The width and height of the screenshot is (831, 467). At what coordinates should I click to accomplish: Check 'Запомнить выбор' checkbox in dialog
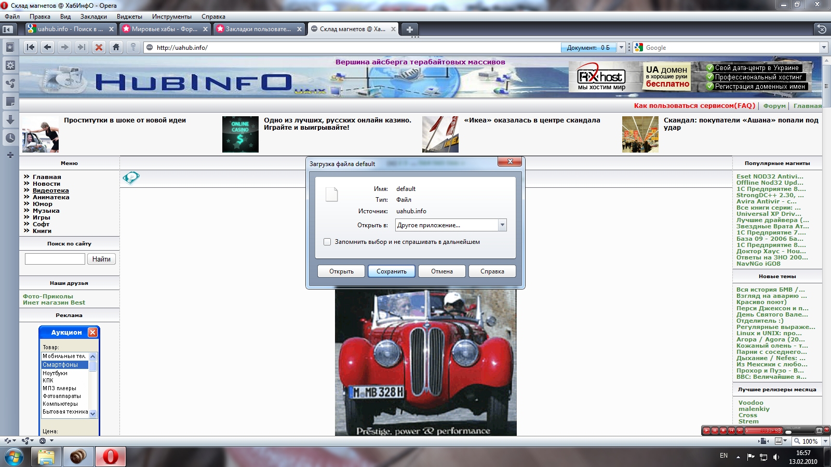pos(327,242)
